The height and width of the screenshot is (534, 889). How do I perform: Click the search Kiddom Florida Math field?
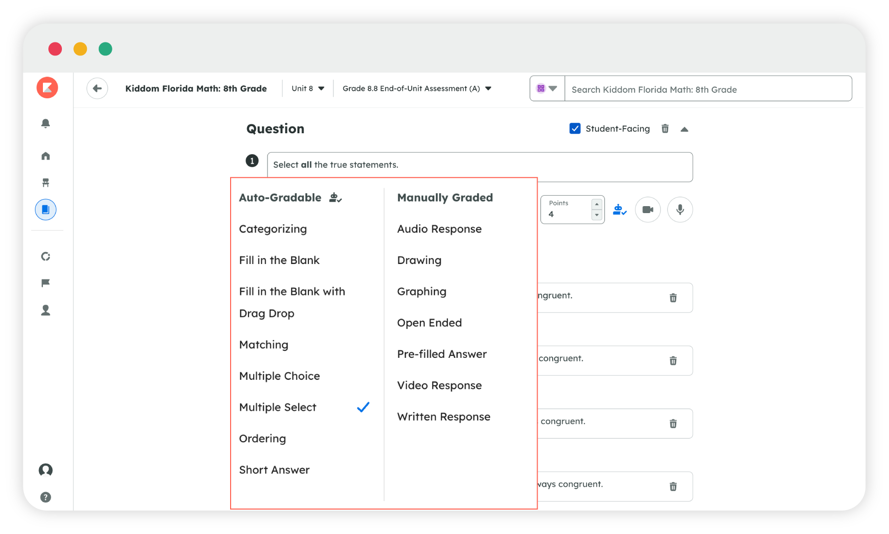708,89
